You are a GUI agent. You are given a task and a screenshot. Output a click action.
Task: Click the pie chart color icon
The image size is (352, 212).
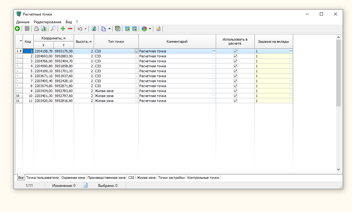tap(144, 29)
